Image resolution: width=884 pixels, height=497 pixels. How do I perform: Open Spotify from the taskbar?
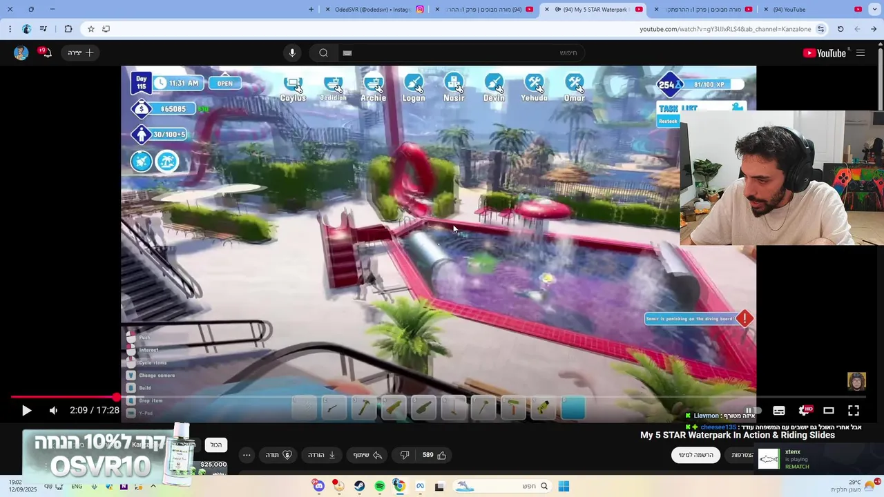(x=380, y=487)
